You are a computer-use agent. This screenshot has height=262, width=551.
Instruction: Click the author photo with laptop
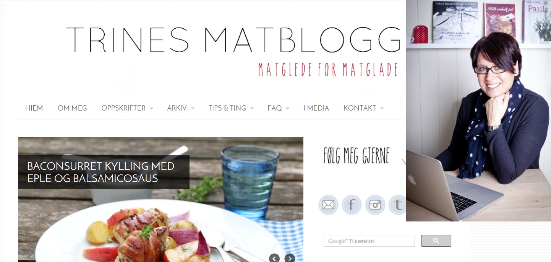click(x=478, y=111)
